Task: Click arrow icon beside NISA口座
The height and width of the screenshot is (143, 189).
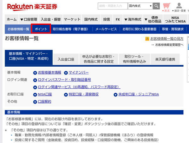Action: pos(35,94)
